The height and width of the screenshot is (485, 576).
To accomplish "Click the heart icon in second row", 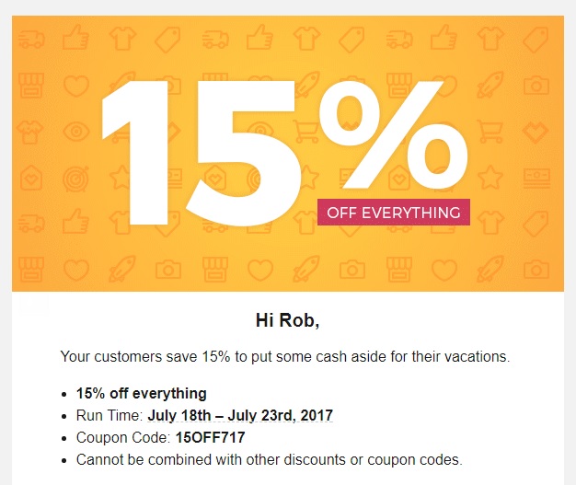I will (76, 86).
